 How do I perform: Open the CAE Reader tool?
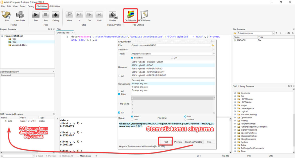130,15
